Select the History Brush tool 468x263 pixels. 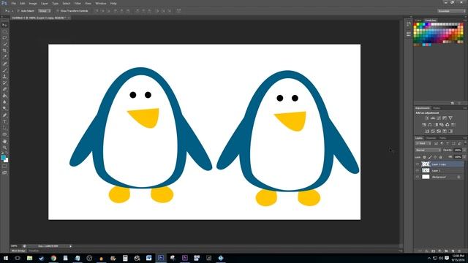(x=4, y=83)
